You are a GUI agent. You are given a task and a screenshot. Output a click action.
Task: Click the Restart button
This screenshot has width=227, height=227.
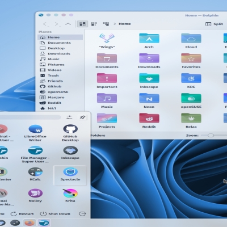[22, 214]
